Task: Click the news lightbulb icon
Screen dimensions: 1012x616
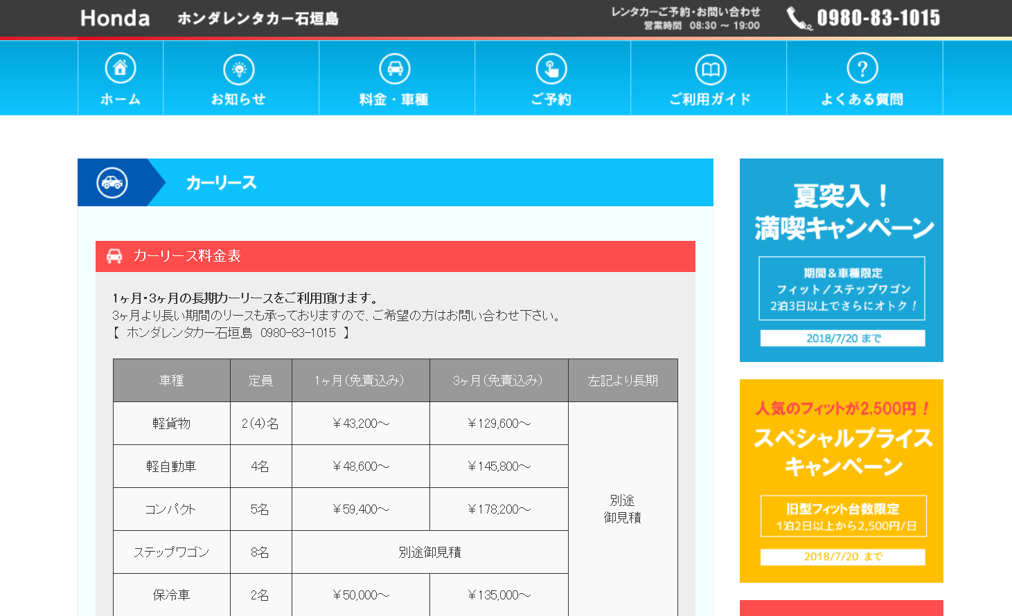Action: tap(239, 69)
